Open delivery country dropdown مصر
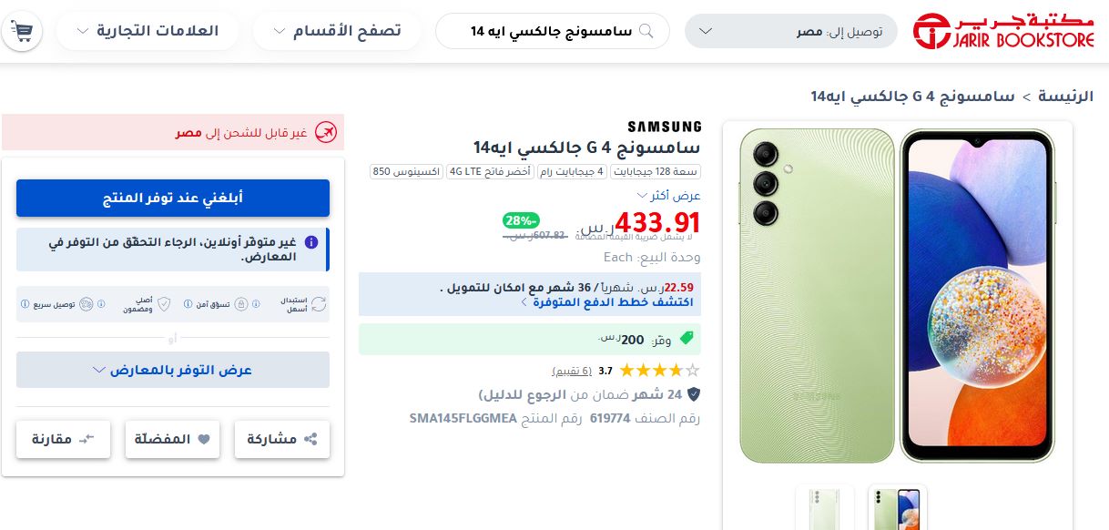This screenshot has height=530, width=1109. (790, 31)
